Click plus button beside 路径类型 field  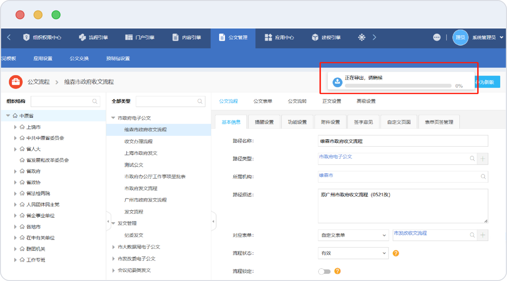tap(483, 159)
